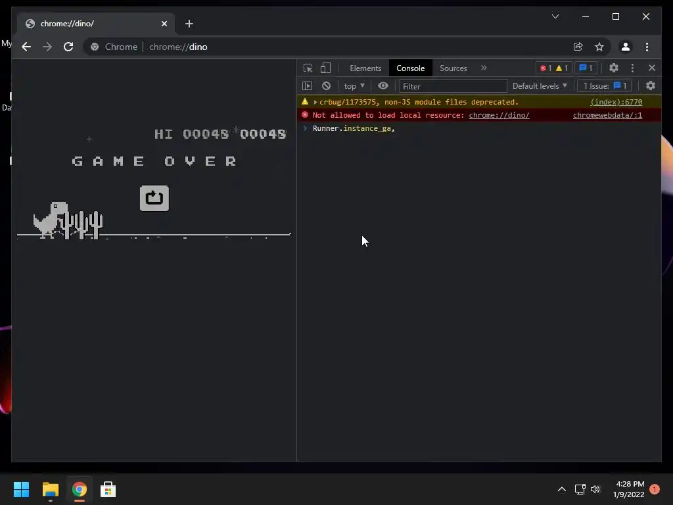Viewport: 673px width, 505px height.
Task: Follow the chrome://dino/ link in error
Action: (499, 115)
